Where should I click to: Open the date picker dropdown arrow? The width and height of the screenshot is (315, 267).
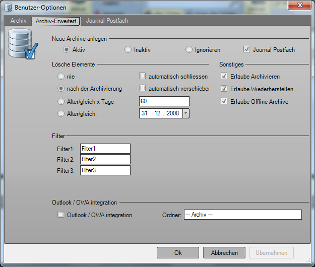pyautogui.click(x=186, y=113)
